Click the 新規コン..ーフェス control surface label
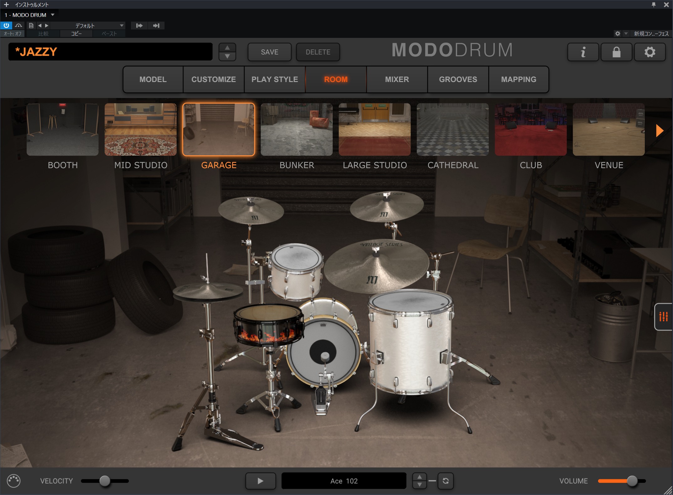 (x=651, y=34)
